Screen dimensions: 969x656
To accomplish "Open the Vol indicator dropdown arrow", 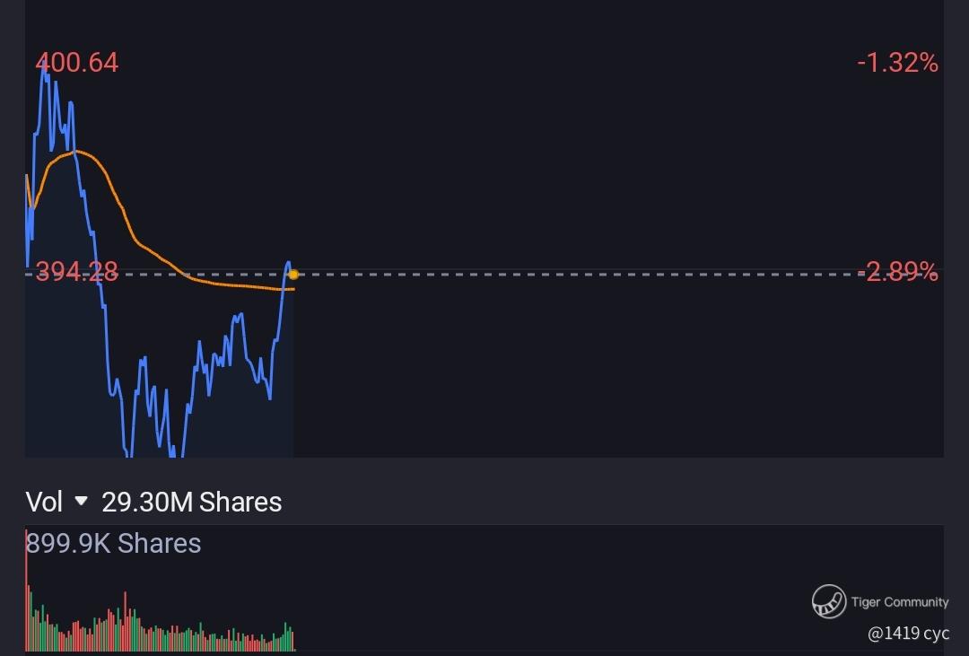I will tap(81, 501).
